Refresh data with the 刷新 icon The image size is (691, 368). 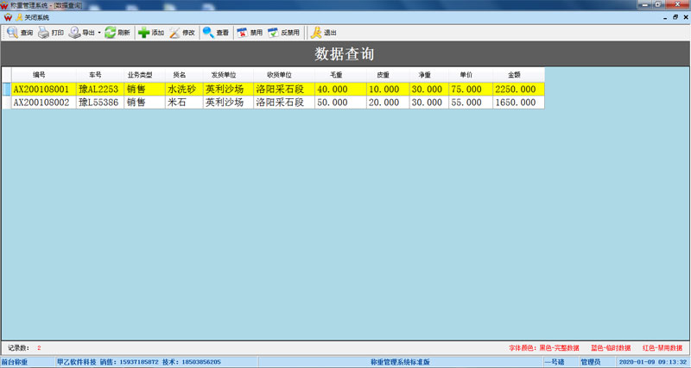[117, 33]
